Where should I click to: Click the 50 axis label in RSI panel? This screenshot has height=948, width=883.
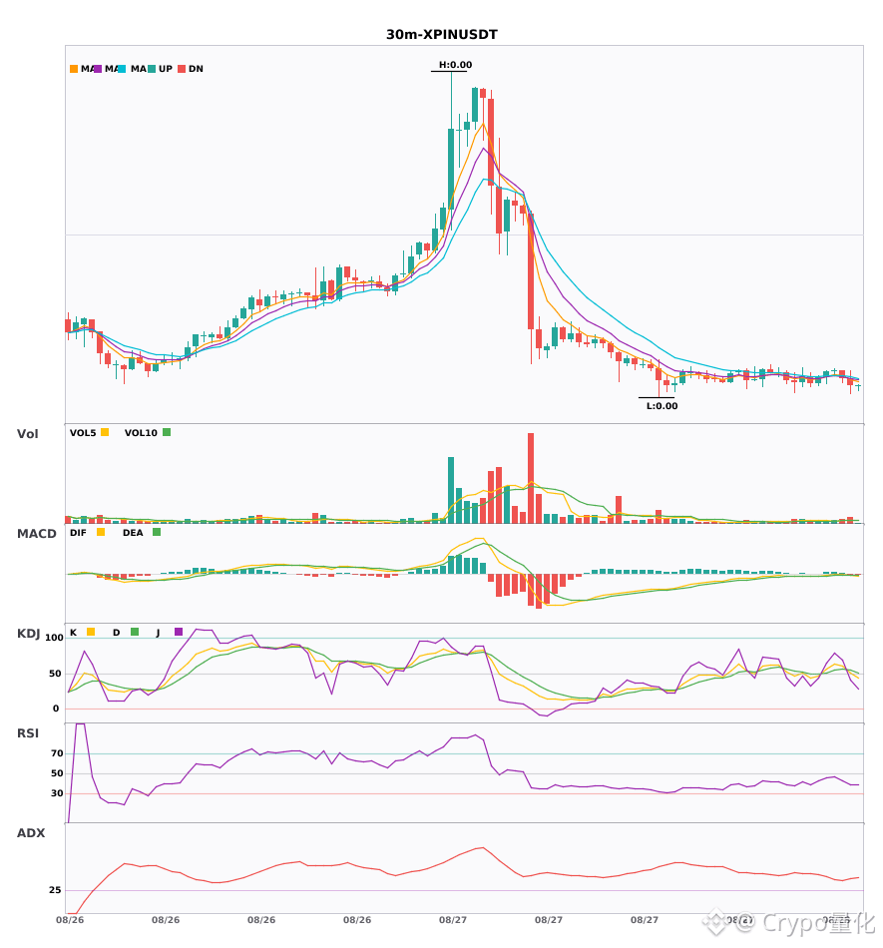point(57,773)
